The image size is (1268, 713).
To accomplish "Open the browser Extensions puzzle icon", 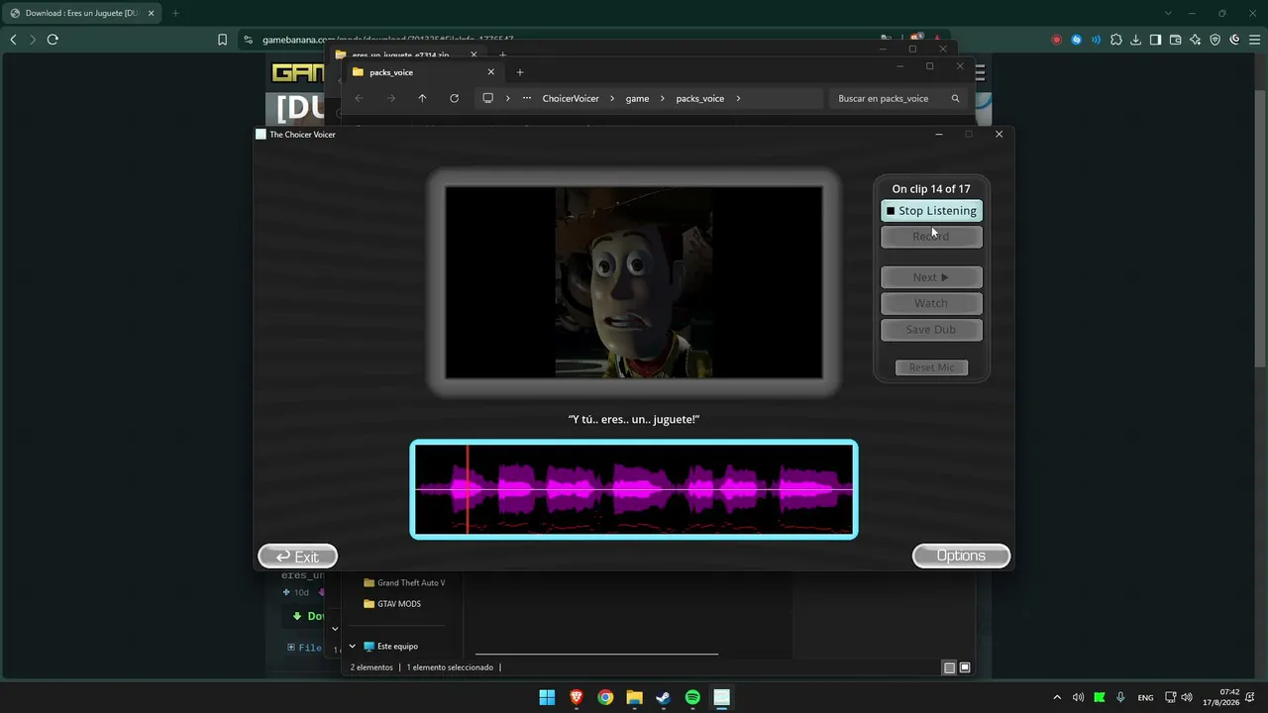I will (1116, 40).
